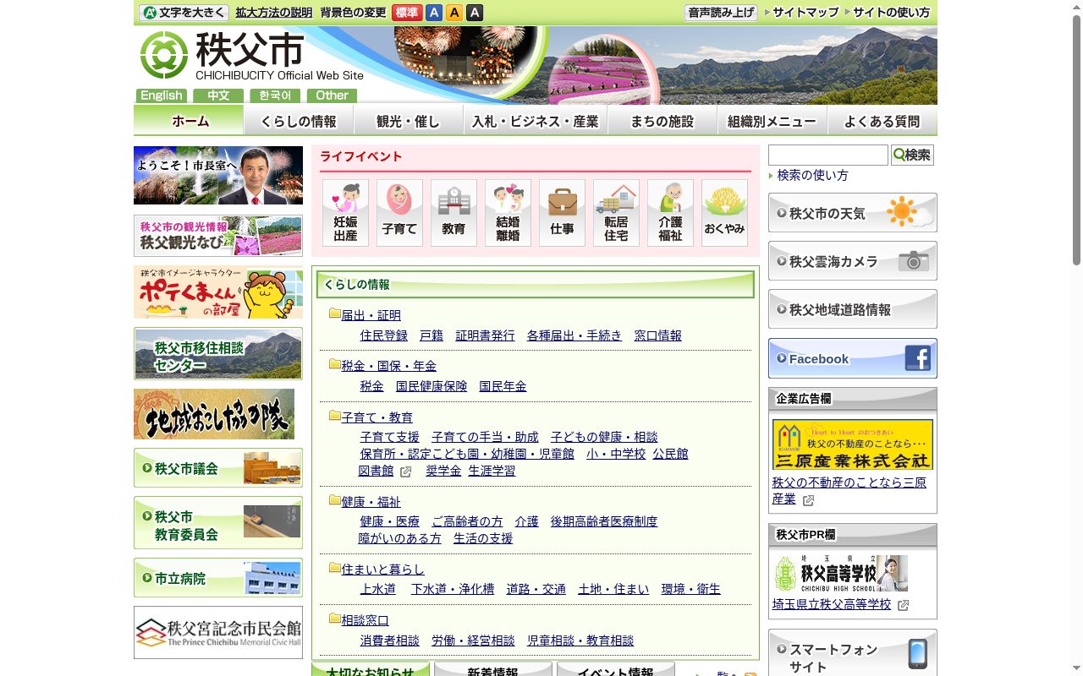Click the 音声読み上げ button
1083x676 pixels.
click(721, 13)
